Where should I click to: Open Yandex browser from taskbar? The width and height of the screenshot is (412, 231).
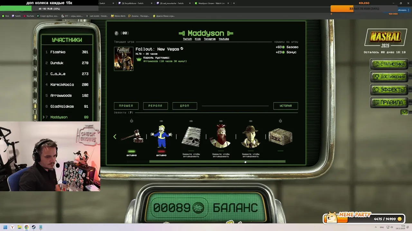13,227
